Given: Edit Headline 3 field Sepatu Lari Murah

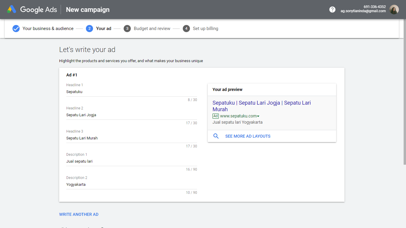Looking at the screenshot, I should (x=132, y=138).
